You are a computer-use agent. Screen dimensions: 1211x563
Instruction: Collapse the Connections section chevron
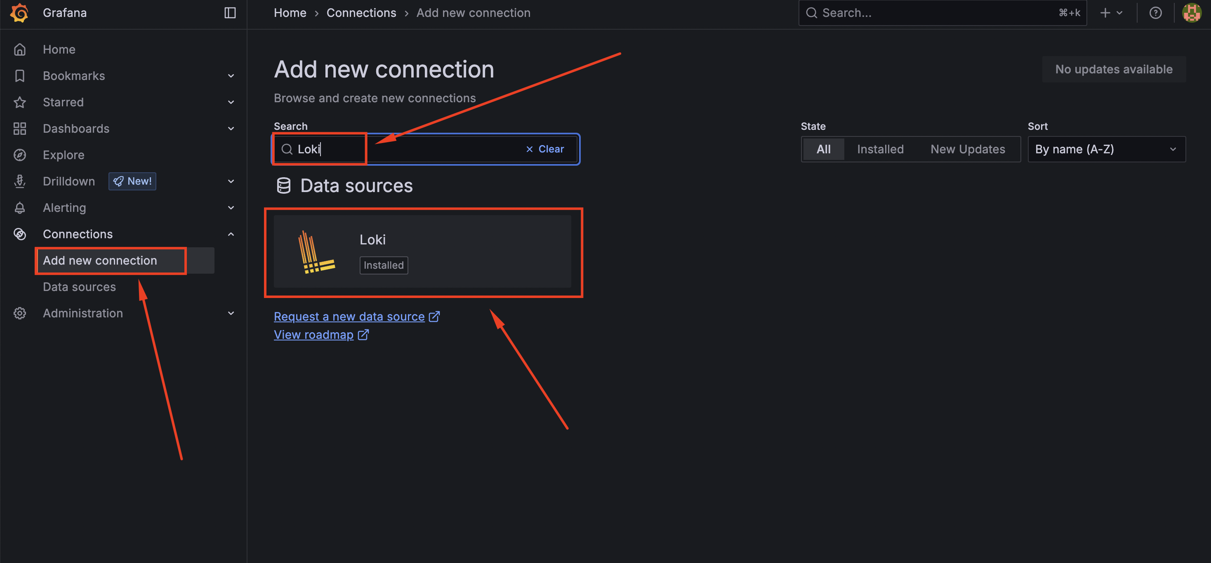(231, 234)
